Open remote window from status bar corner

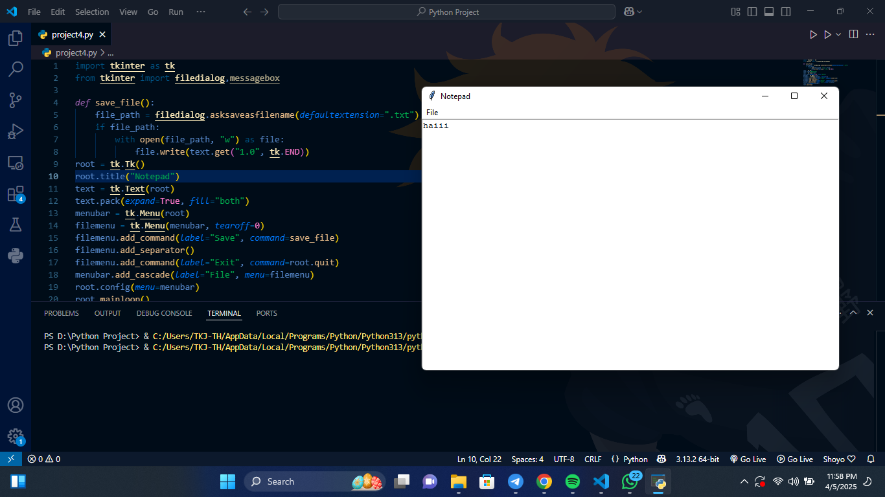point(11,459)
